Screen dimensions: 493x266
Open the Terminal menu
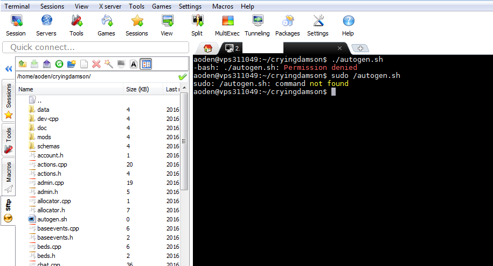tap(17, 6)
